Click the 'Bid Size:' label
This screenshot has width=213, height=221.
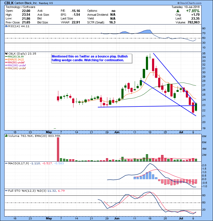(x=43, y=22)
